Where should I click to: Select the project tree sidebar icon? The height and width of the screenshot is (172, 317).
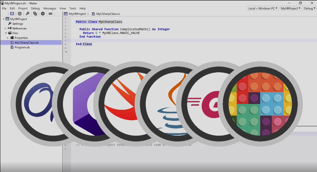(x=12, y=14)
